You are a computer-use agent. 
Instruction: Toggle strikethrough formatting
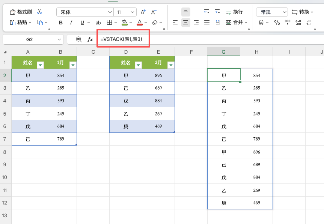[98, 23]
